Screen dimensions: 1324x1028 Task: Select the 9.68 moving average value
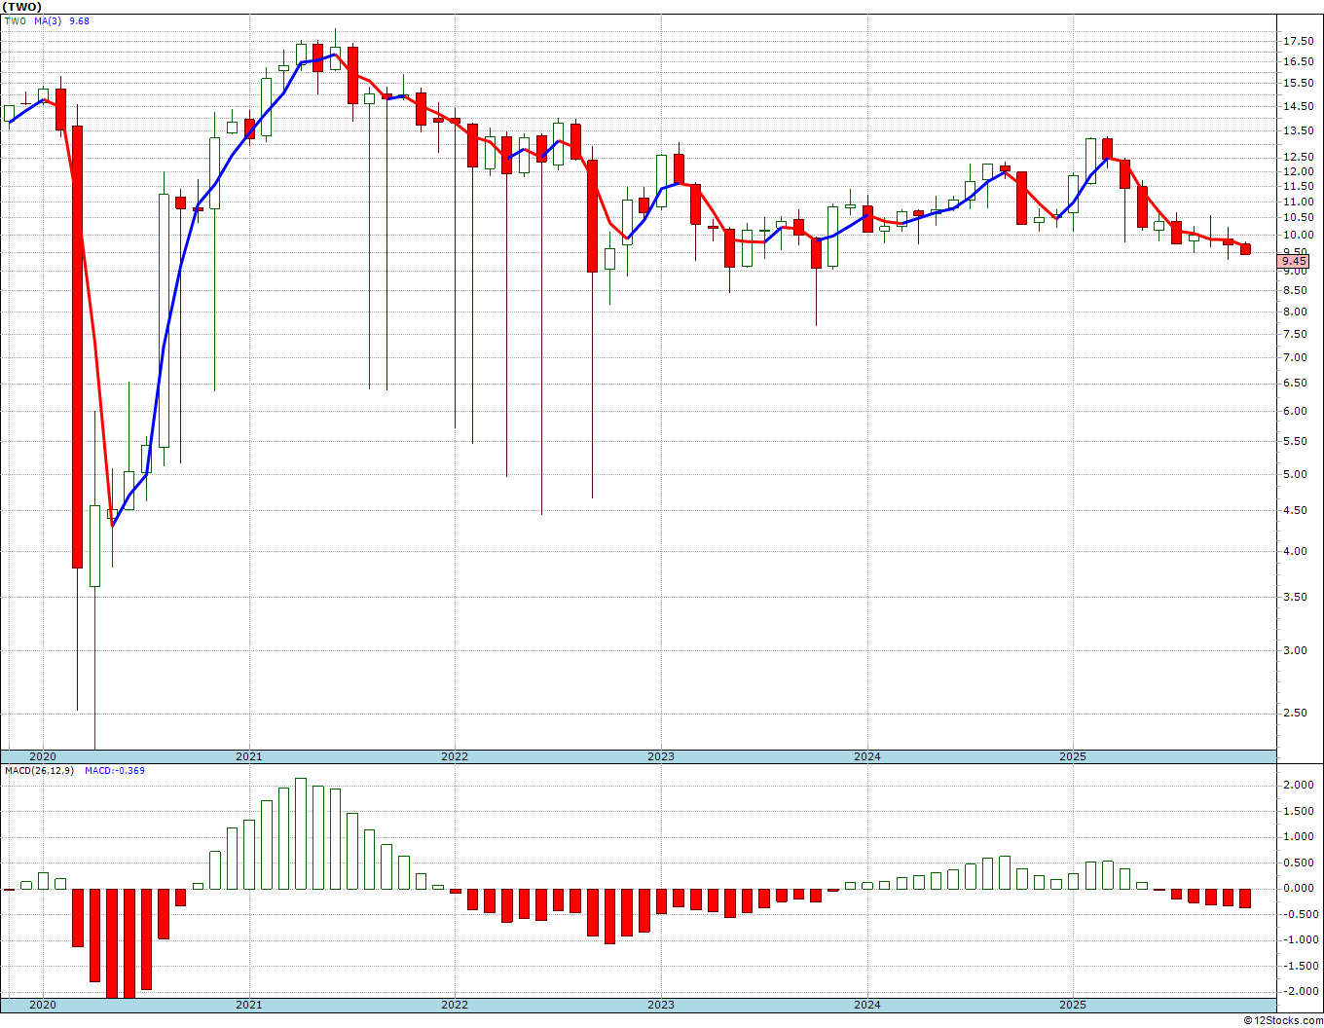tap(79, 20)
